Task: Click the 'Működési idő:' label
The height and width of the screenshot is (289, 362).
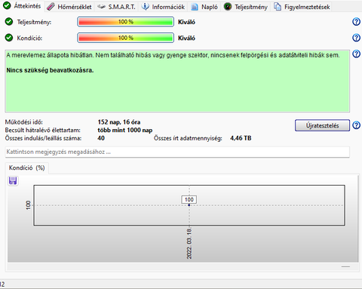Action: [x=24, y=122]
